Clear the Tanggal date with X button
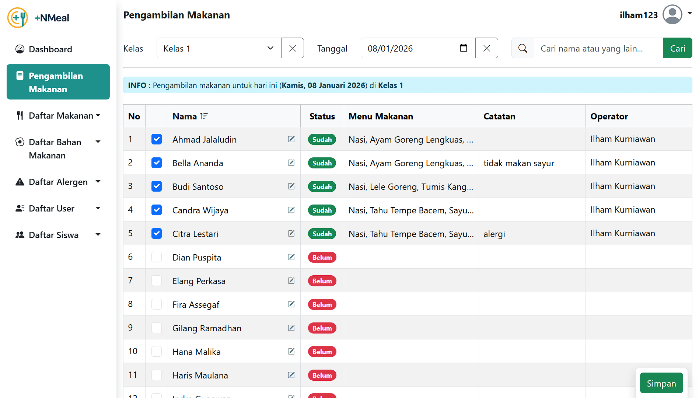 (486, 48)
